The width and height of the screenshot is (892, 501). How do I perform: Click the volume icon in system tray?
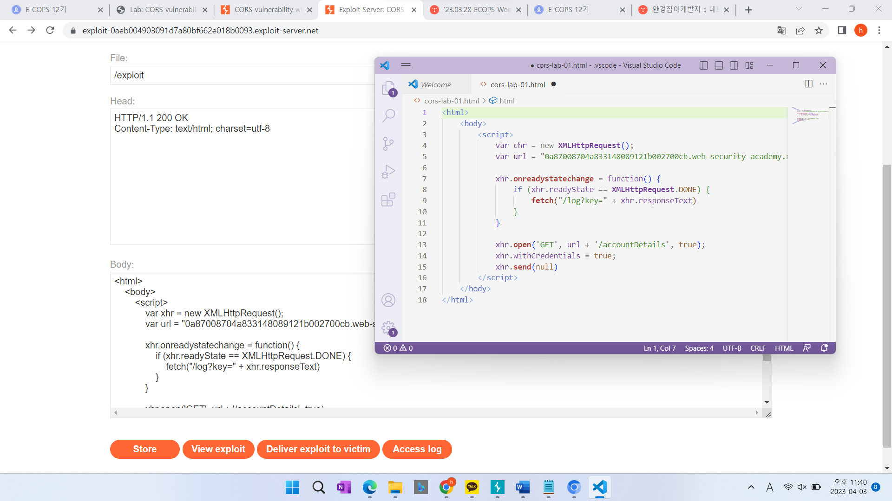click(x=802, y=487)
